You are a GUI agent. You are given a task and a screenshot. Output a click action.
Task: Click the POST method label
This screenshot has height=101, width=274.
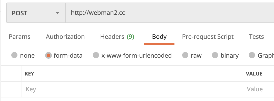pos(19,13)
